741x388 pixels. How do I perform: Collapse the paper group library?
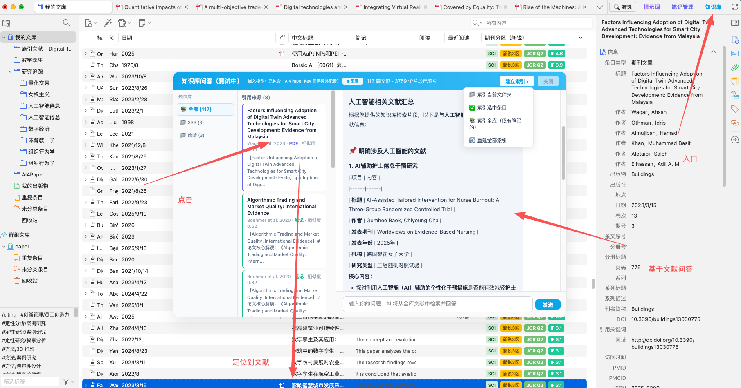tap(4, 247)
